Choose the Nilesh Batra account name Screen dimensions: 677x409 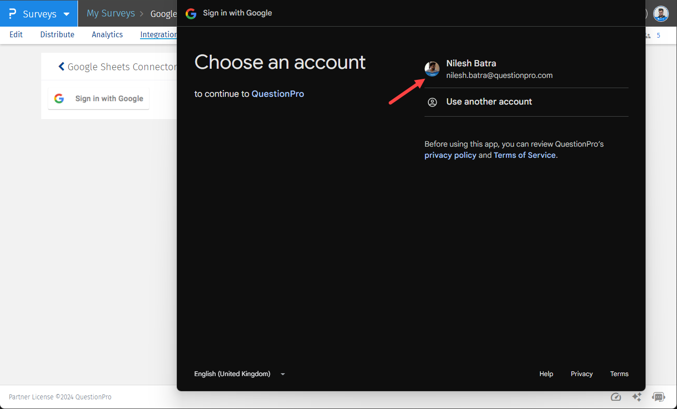pyautogui.click(x=471, y=63)
